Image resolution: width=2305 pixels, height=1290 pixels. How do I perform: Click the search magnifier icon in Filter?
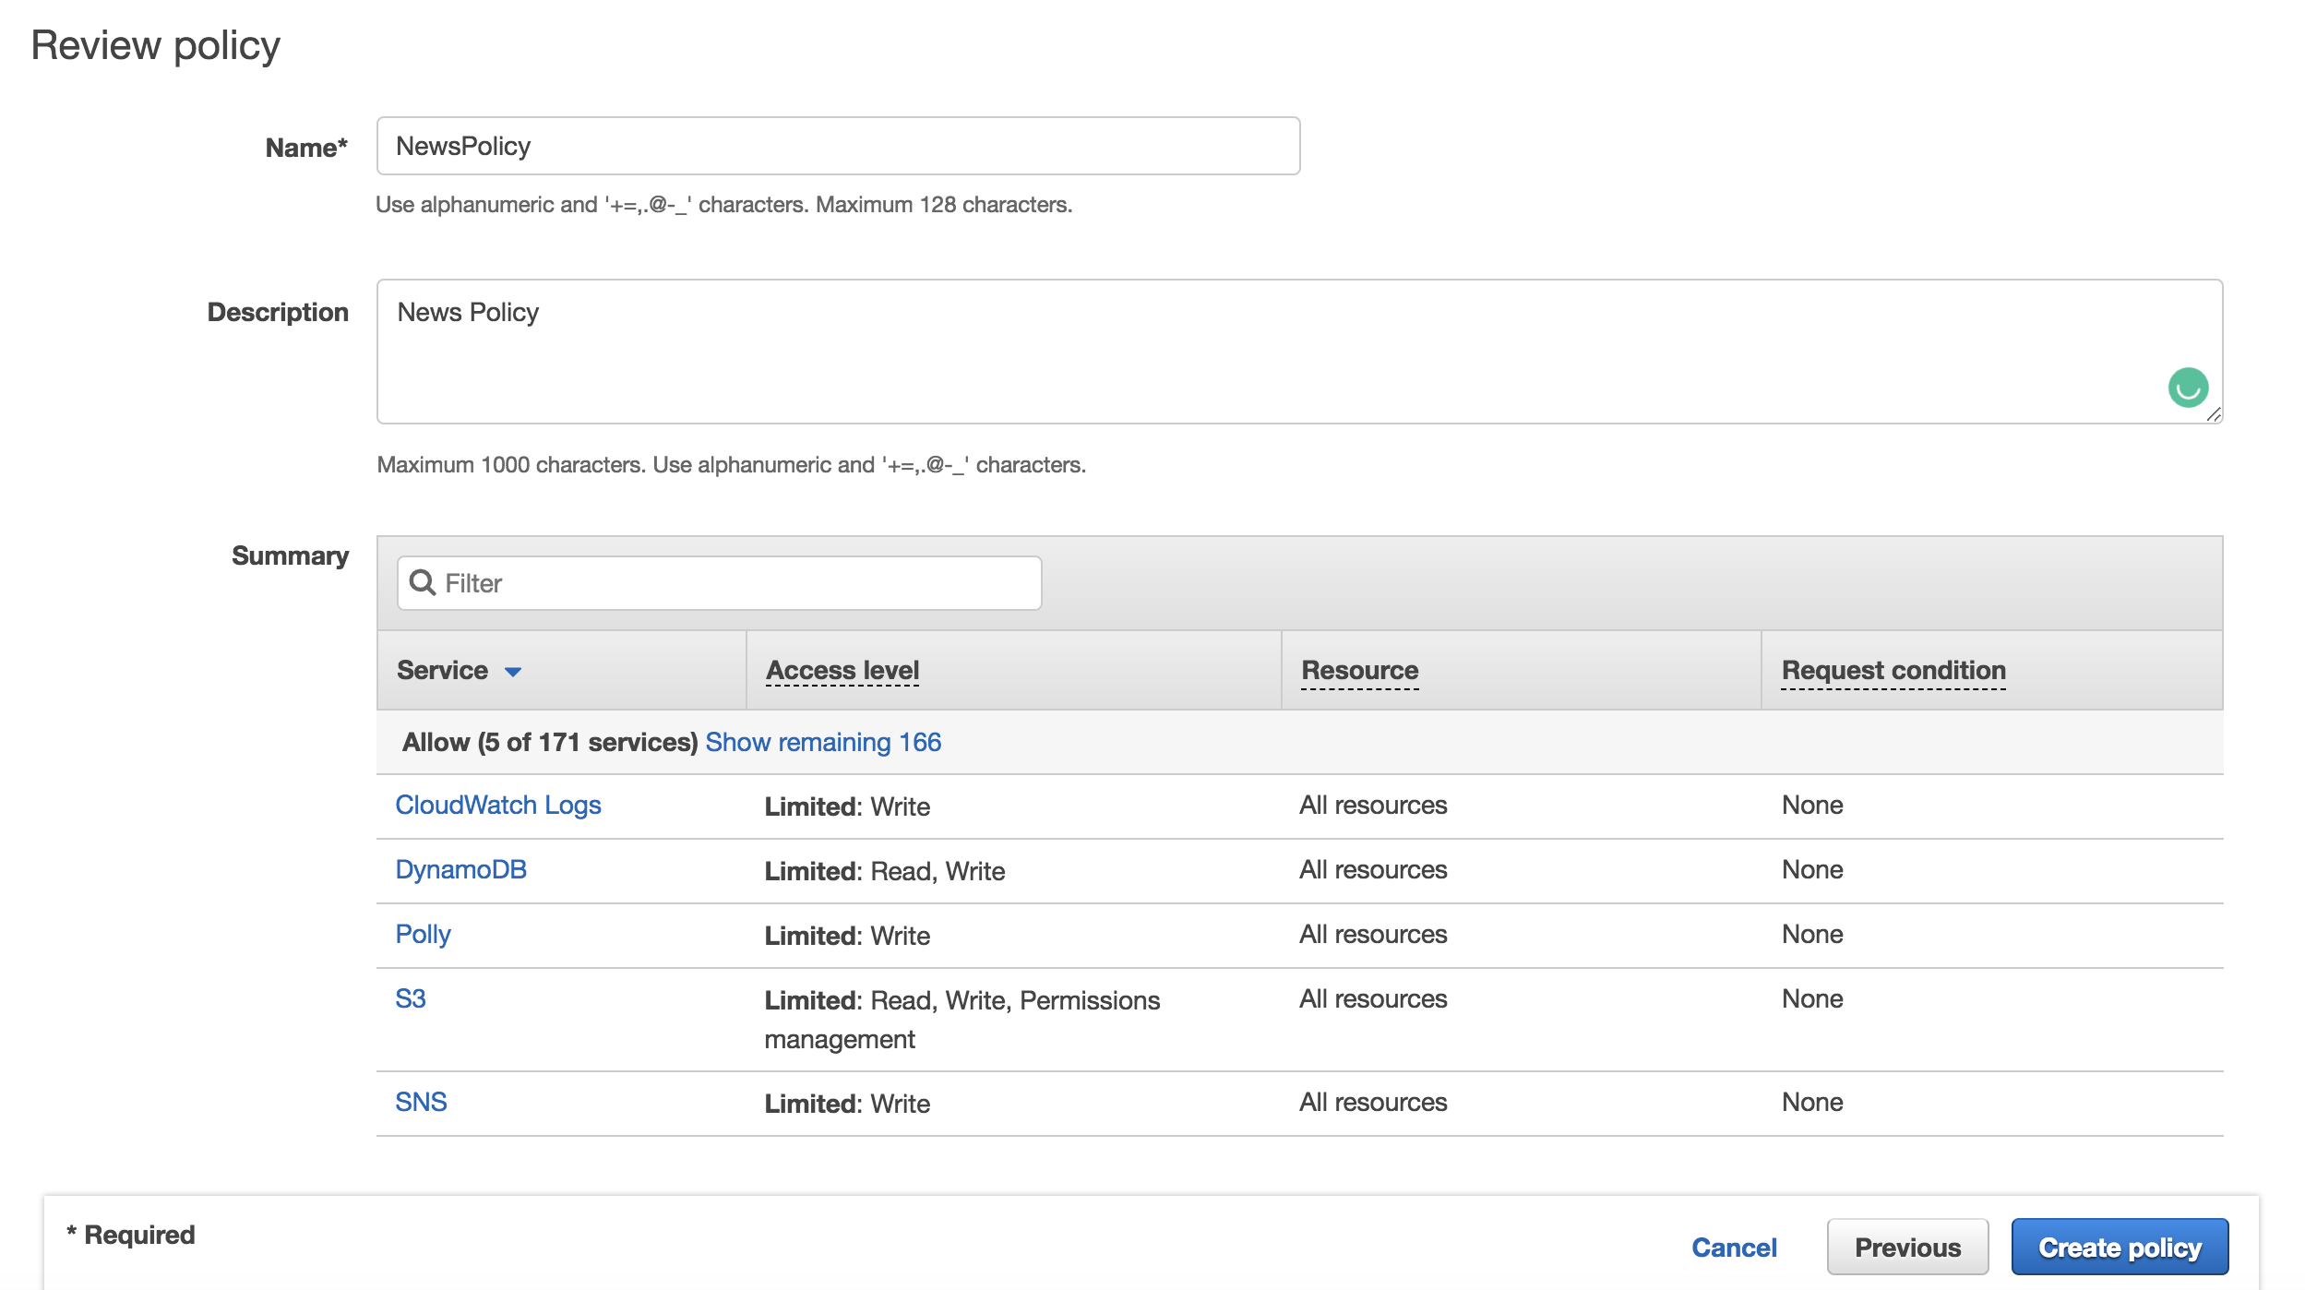(423, 582)
